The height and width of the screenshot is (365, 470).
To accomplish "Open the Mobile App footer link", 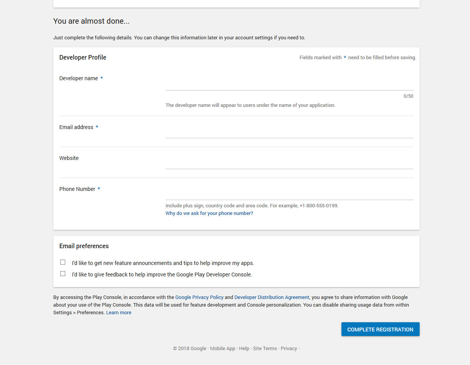I will (222, 349).
